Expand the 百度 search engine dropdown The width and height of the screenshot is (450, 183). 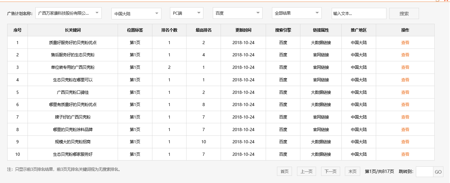[237, 13]
